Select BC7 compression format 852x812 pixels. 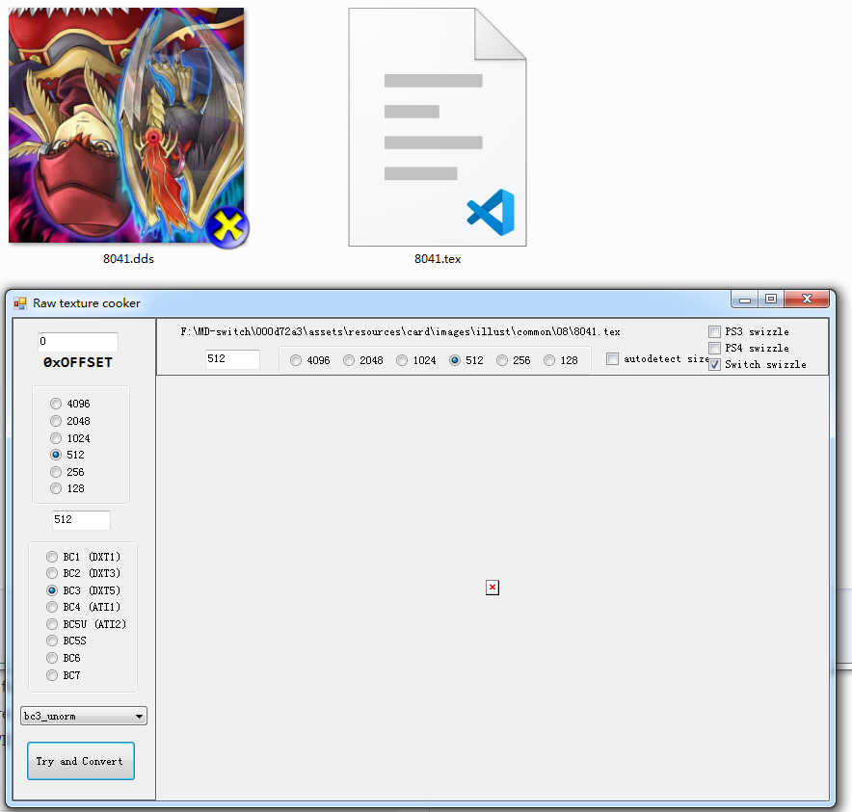(52, 674)
